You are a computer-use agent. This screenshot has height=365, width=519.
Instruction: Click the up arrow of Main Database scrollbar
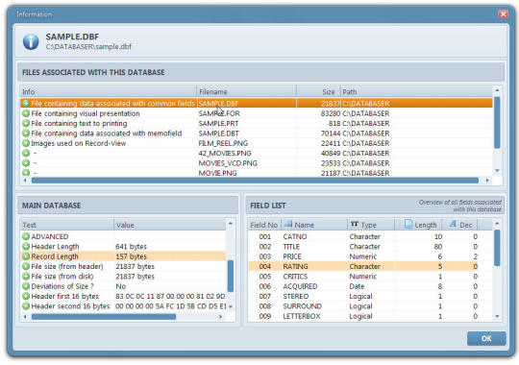pos(231,224)
